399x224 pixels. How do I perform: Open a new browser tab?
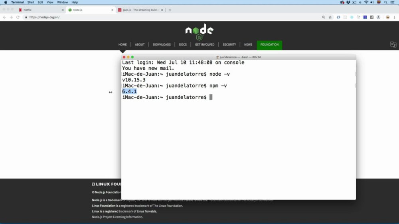tap(170, 10)
